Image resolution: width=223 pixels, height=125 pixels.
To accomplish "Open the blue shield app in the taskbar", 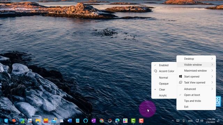I will pyautogui.click(x=6, y=121).
